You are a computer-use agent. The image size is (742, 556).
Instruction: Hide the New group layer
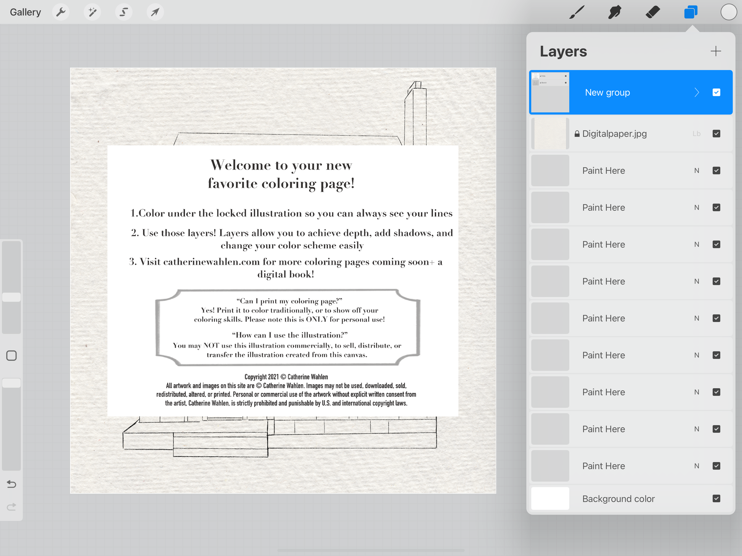tap(716, 92)
